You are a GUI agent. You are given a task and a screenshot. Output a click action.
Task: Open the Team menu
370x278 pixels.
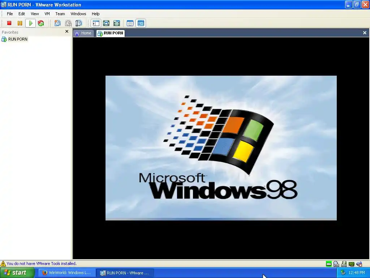(60, 14)
